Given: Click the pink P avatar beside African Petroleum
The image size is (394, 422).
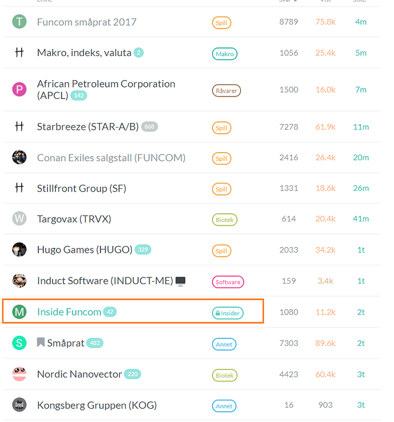Looking at the screenshot, I should pos(19,89).
